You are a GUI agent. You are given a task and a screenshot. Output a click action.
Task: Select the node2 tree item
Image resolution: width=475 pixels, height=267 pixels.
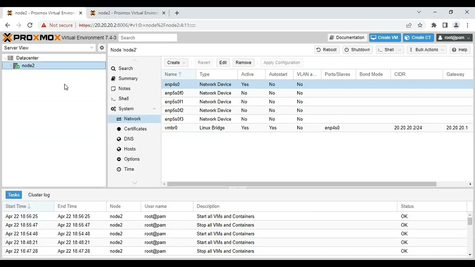pyautogui.click(x=54, y=66)
